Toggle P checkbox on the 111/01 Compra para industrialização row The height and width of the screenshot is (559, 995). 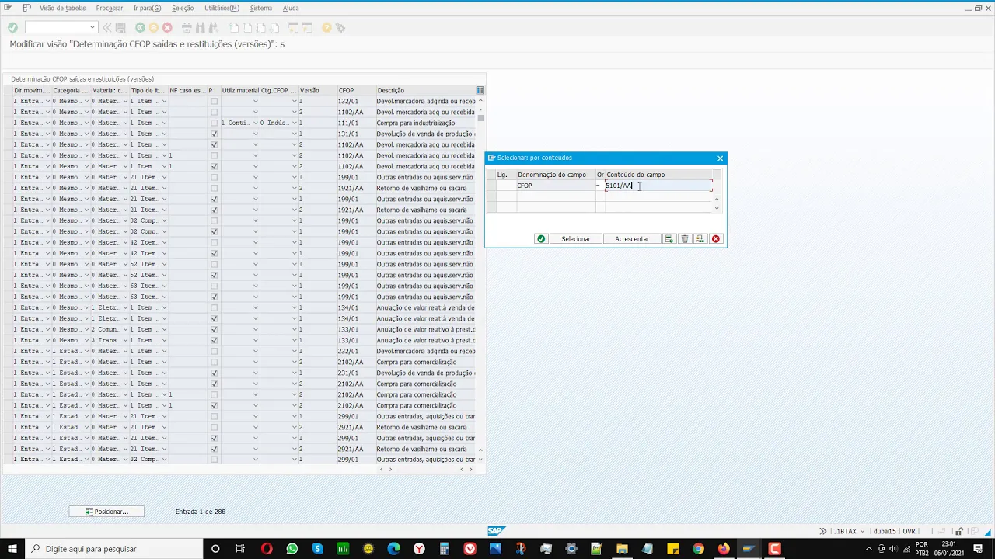coord(214,123)
